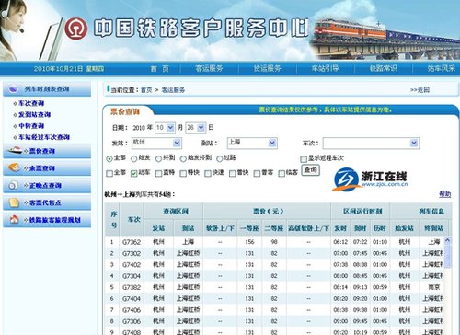460x335 pixels.
Task: Open 正晚点查询 in the sidebar
Action: click(45, 185)
